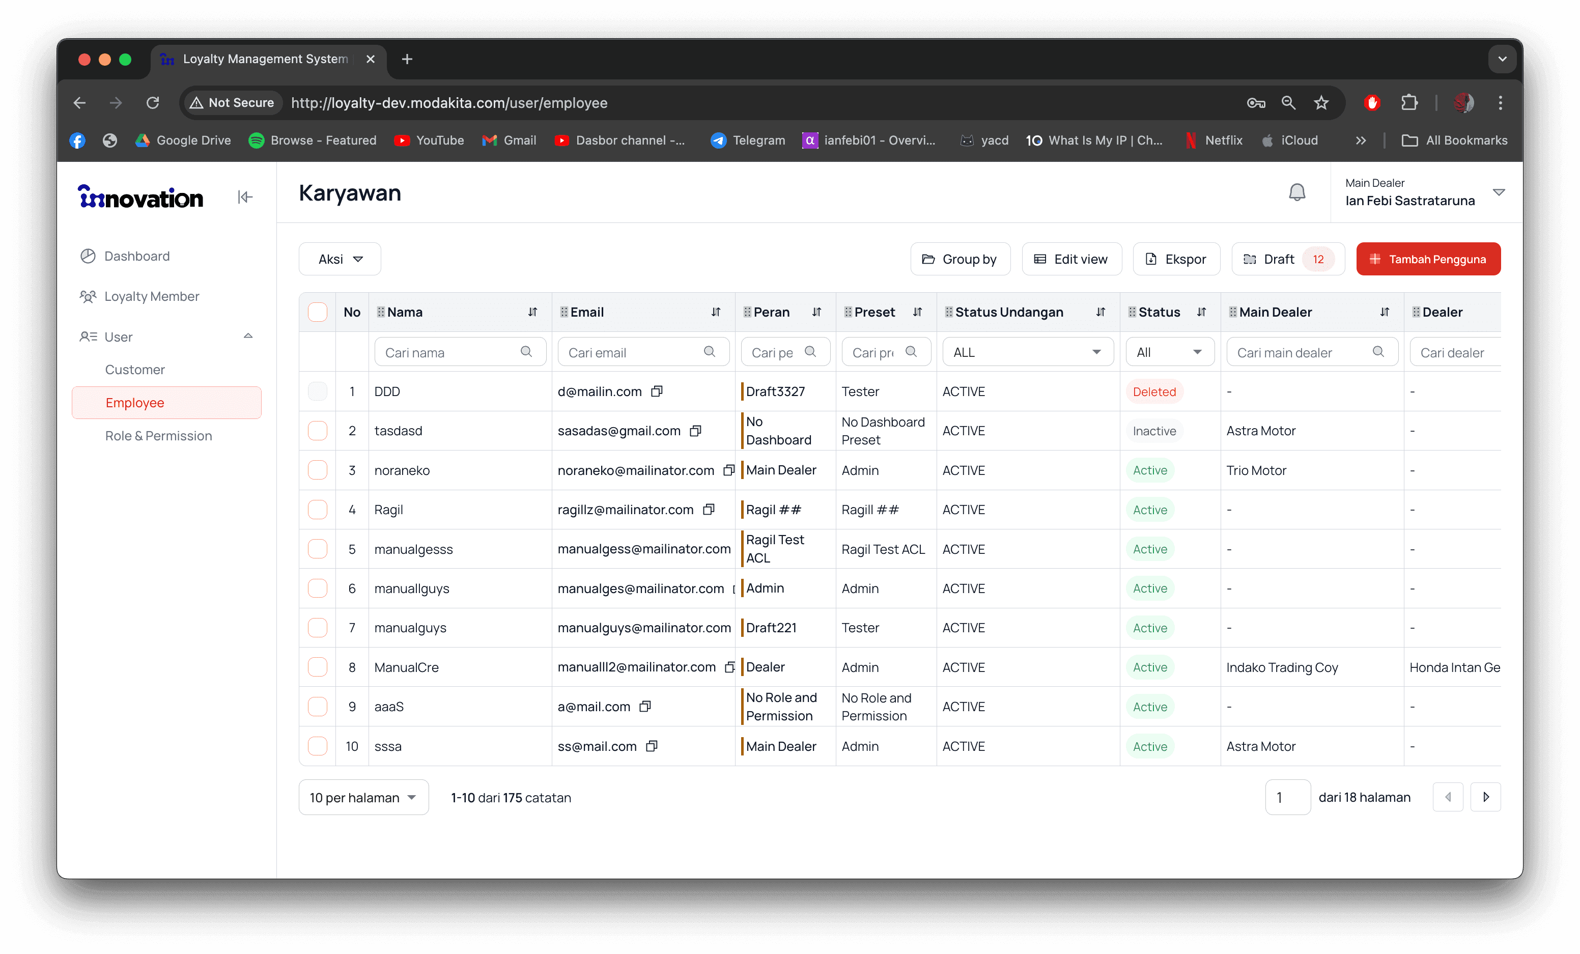Open the Aksi dropdown
This screenshot has height=954, width=1580.
[340, 259]
